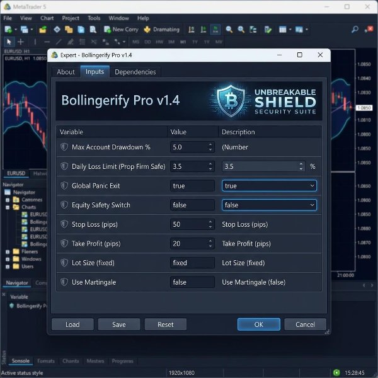Screen dimensions: 378x378
Task: Adjust Daily Loss Limit description percent stepper
Action: point(301,166)
